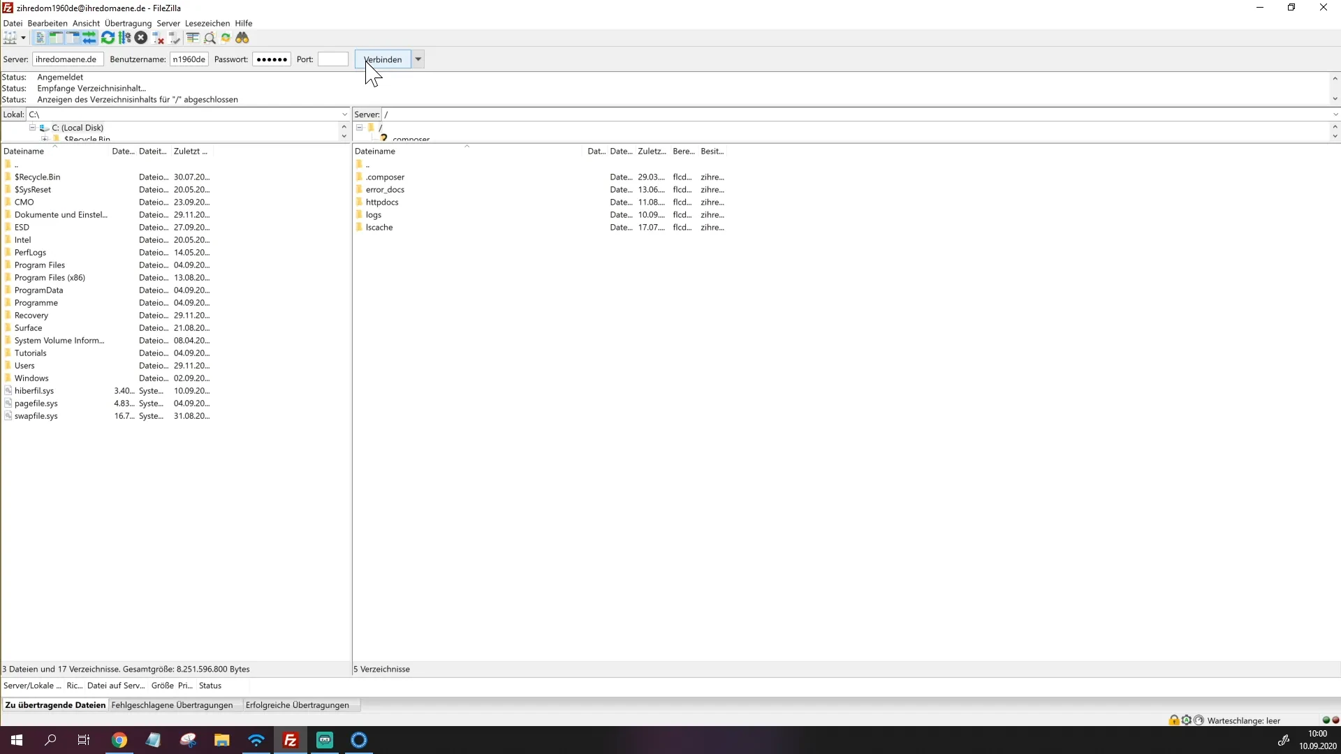Select the .composer remote folder icon
Screen dimensions: 1341x754
pos(359,177)
